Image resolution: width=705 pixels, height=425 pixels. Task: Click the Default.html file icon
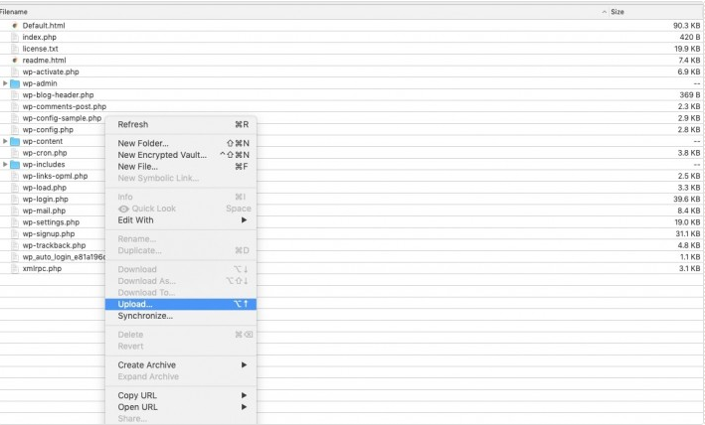pos(15,26)
